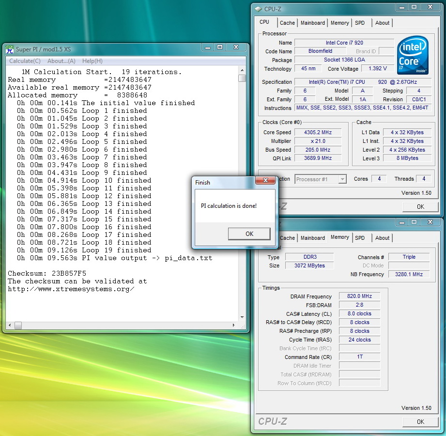This screenshot has height=436, width=446.
Task: Click OK in the Finish dialog
Action: (x=249, y=234)
